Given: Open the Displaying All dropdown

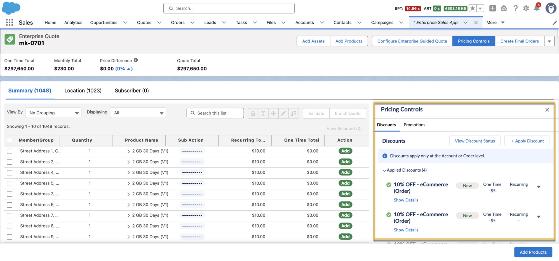Looking at the screenshot, I should coord(138,113).
